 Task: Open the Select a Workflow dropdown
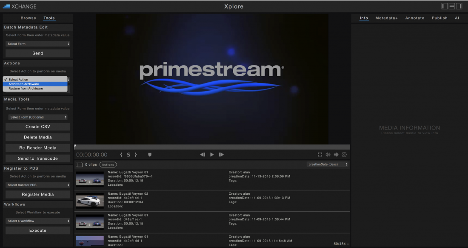point(38,221)
